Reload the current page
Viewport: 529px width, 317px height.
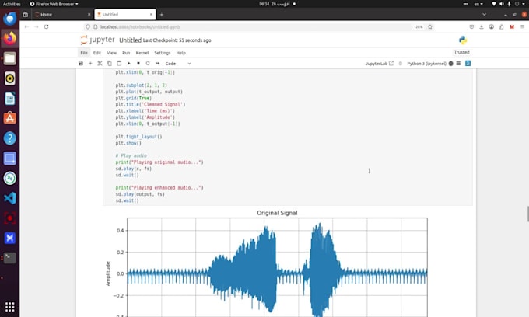46,26
